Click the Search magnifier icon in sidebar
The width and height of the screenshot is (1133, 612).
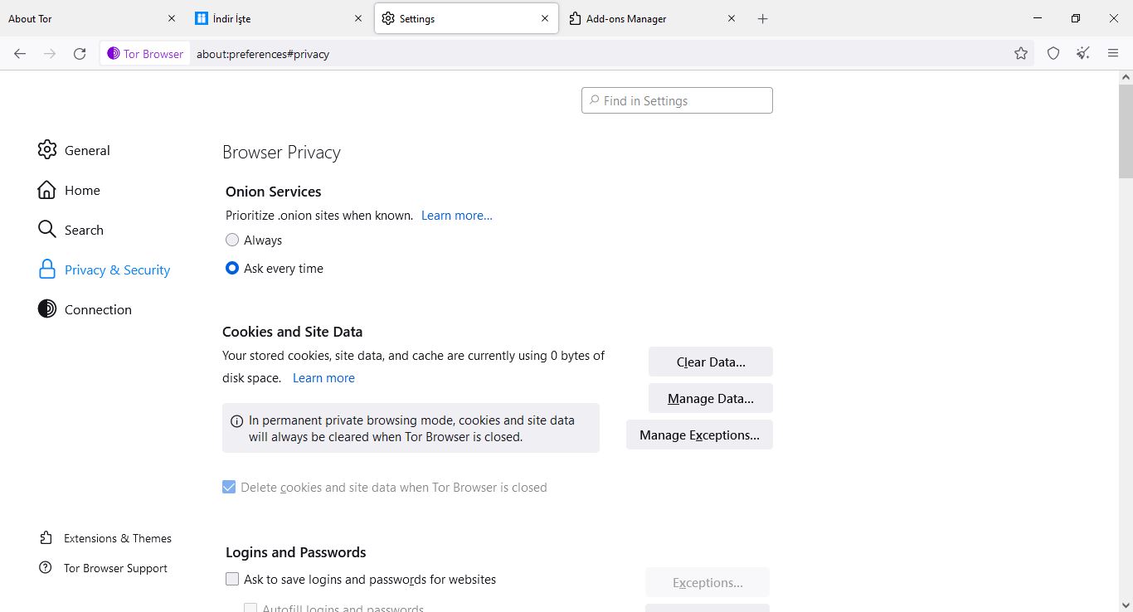pos(47,230)
